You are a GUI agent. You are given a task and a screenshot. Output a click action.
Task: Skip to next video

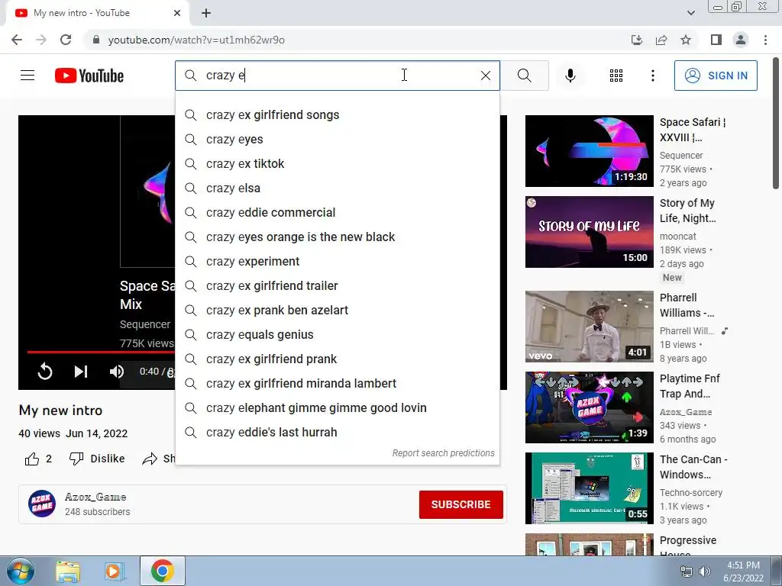(81, 372)
